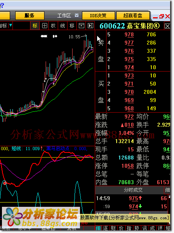Expand the 指标 cyan dropdown triangle
The width and height of the screenshot is (174, 233).
pyautogui.click(x=11, y=25)
